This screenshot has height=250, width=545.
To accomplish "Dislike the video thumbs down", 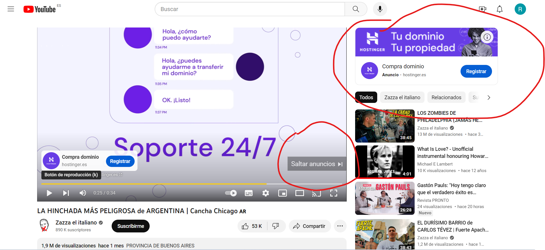I will 276,226.
